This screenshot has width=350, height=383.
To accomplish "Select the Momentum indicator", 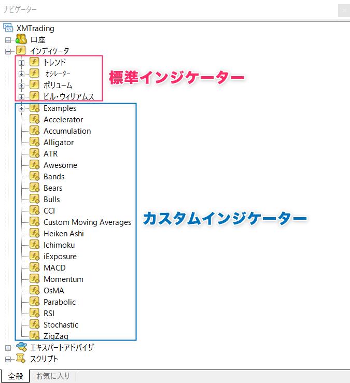I will (63, 279).
